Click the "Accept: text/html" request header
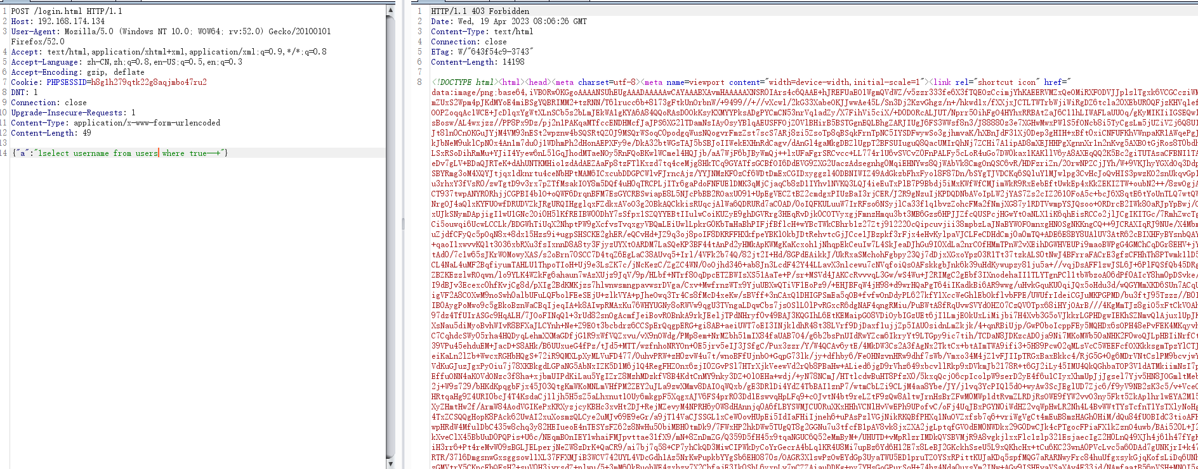The width and height of the screenshot is (1198, 469). pos(169,51)
